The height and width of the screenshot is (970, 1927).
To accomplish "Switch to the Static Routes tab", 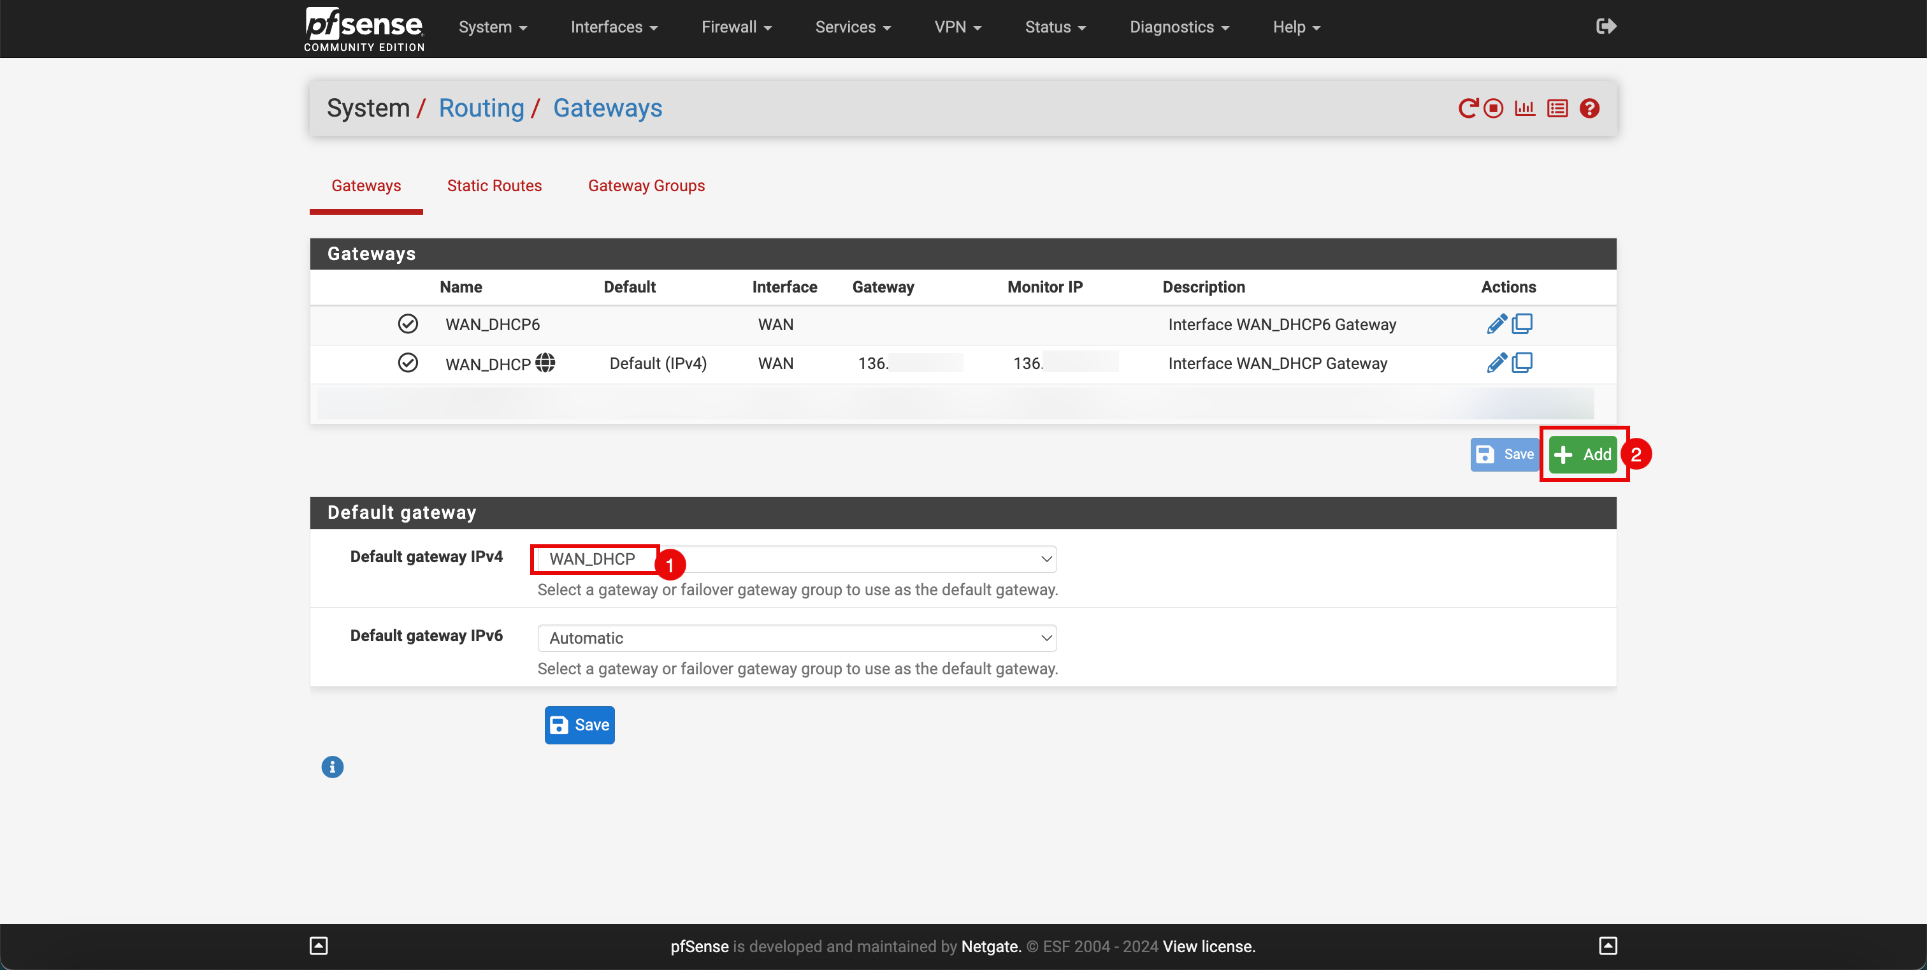I will pyautogui.click(x=494, y=185).
